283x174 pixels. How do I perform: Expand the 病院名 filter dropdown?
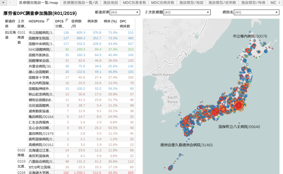tap(256, 12)
